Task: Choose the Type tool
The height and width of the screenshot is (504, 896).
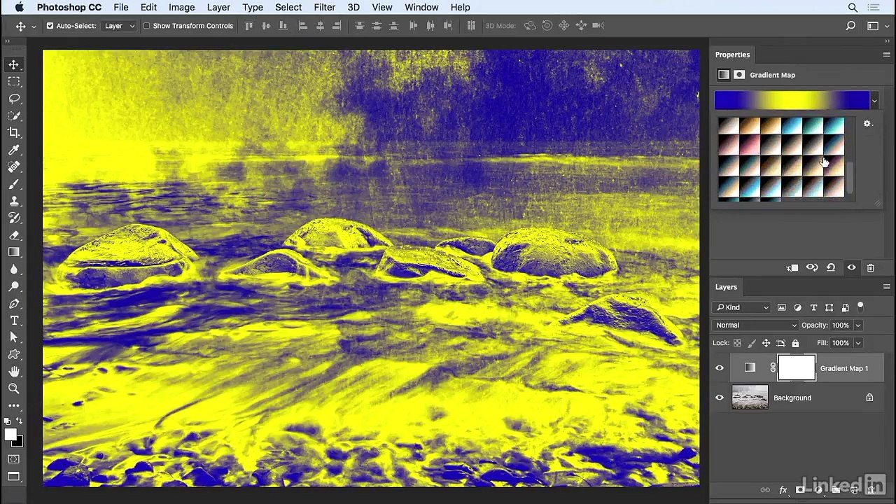Action: tap(14, 321)
